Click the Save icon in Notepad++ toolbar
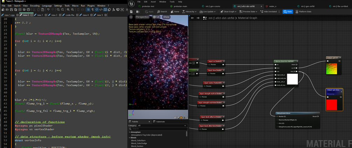 (12, 10)
